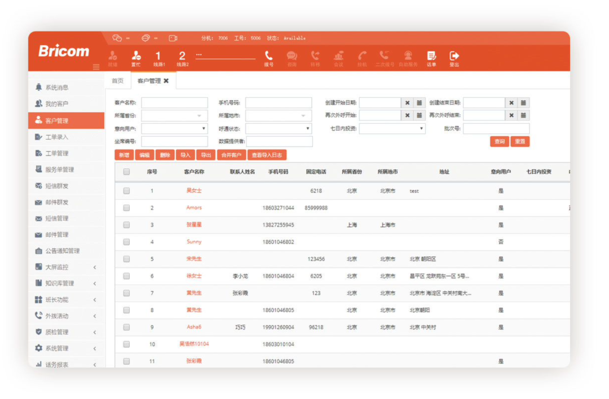
Task: Check the select-all checkbox in table header
Action: 126,172
